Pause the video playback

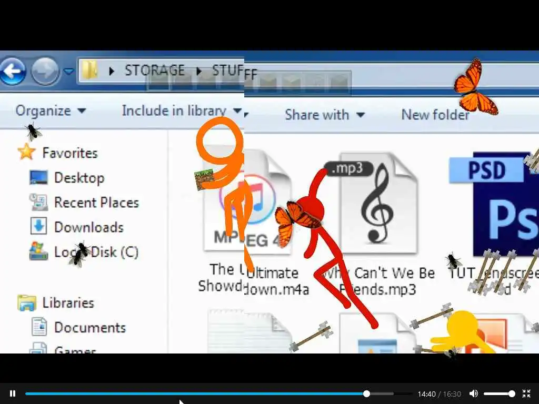[x=13, y=393]
